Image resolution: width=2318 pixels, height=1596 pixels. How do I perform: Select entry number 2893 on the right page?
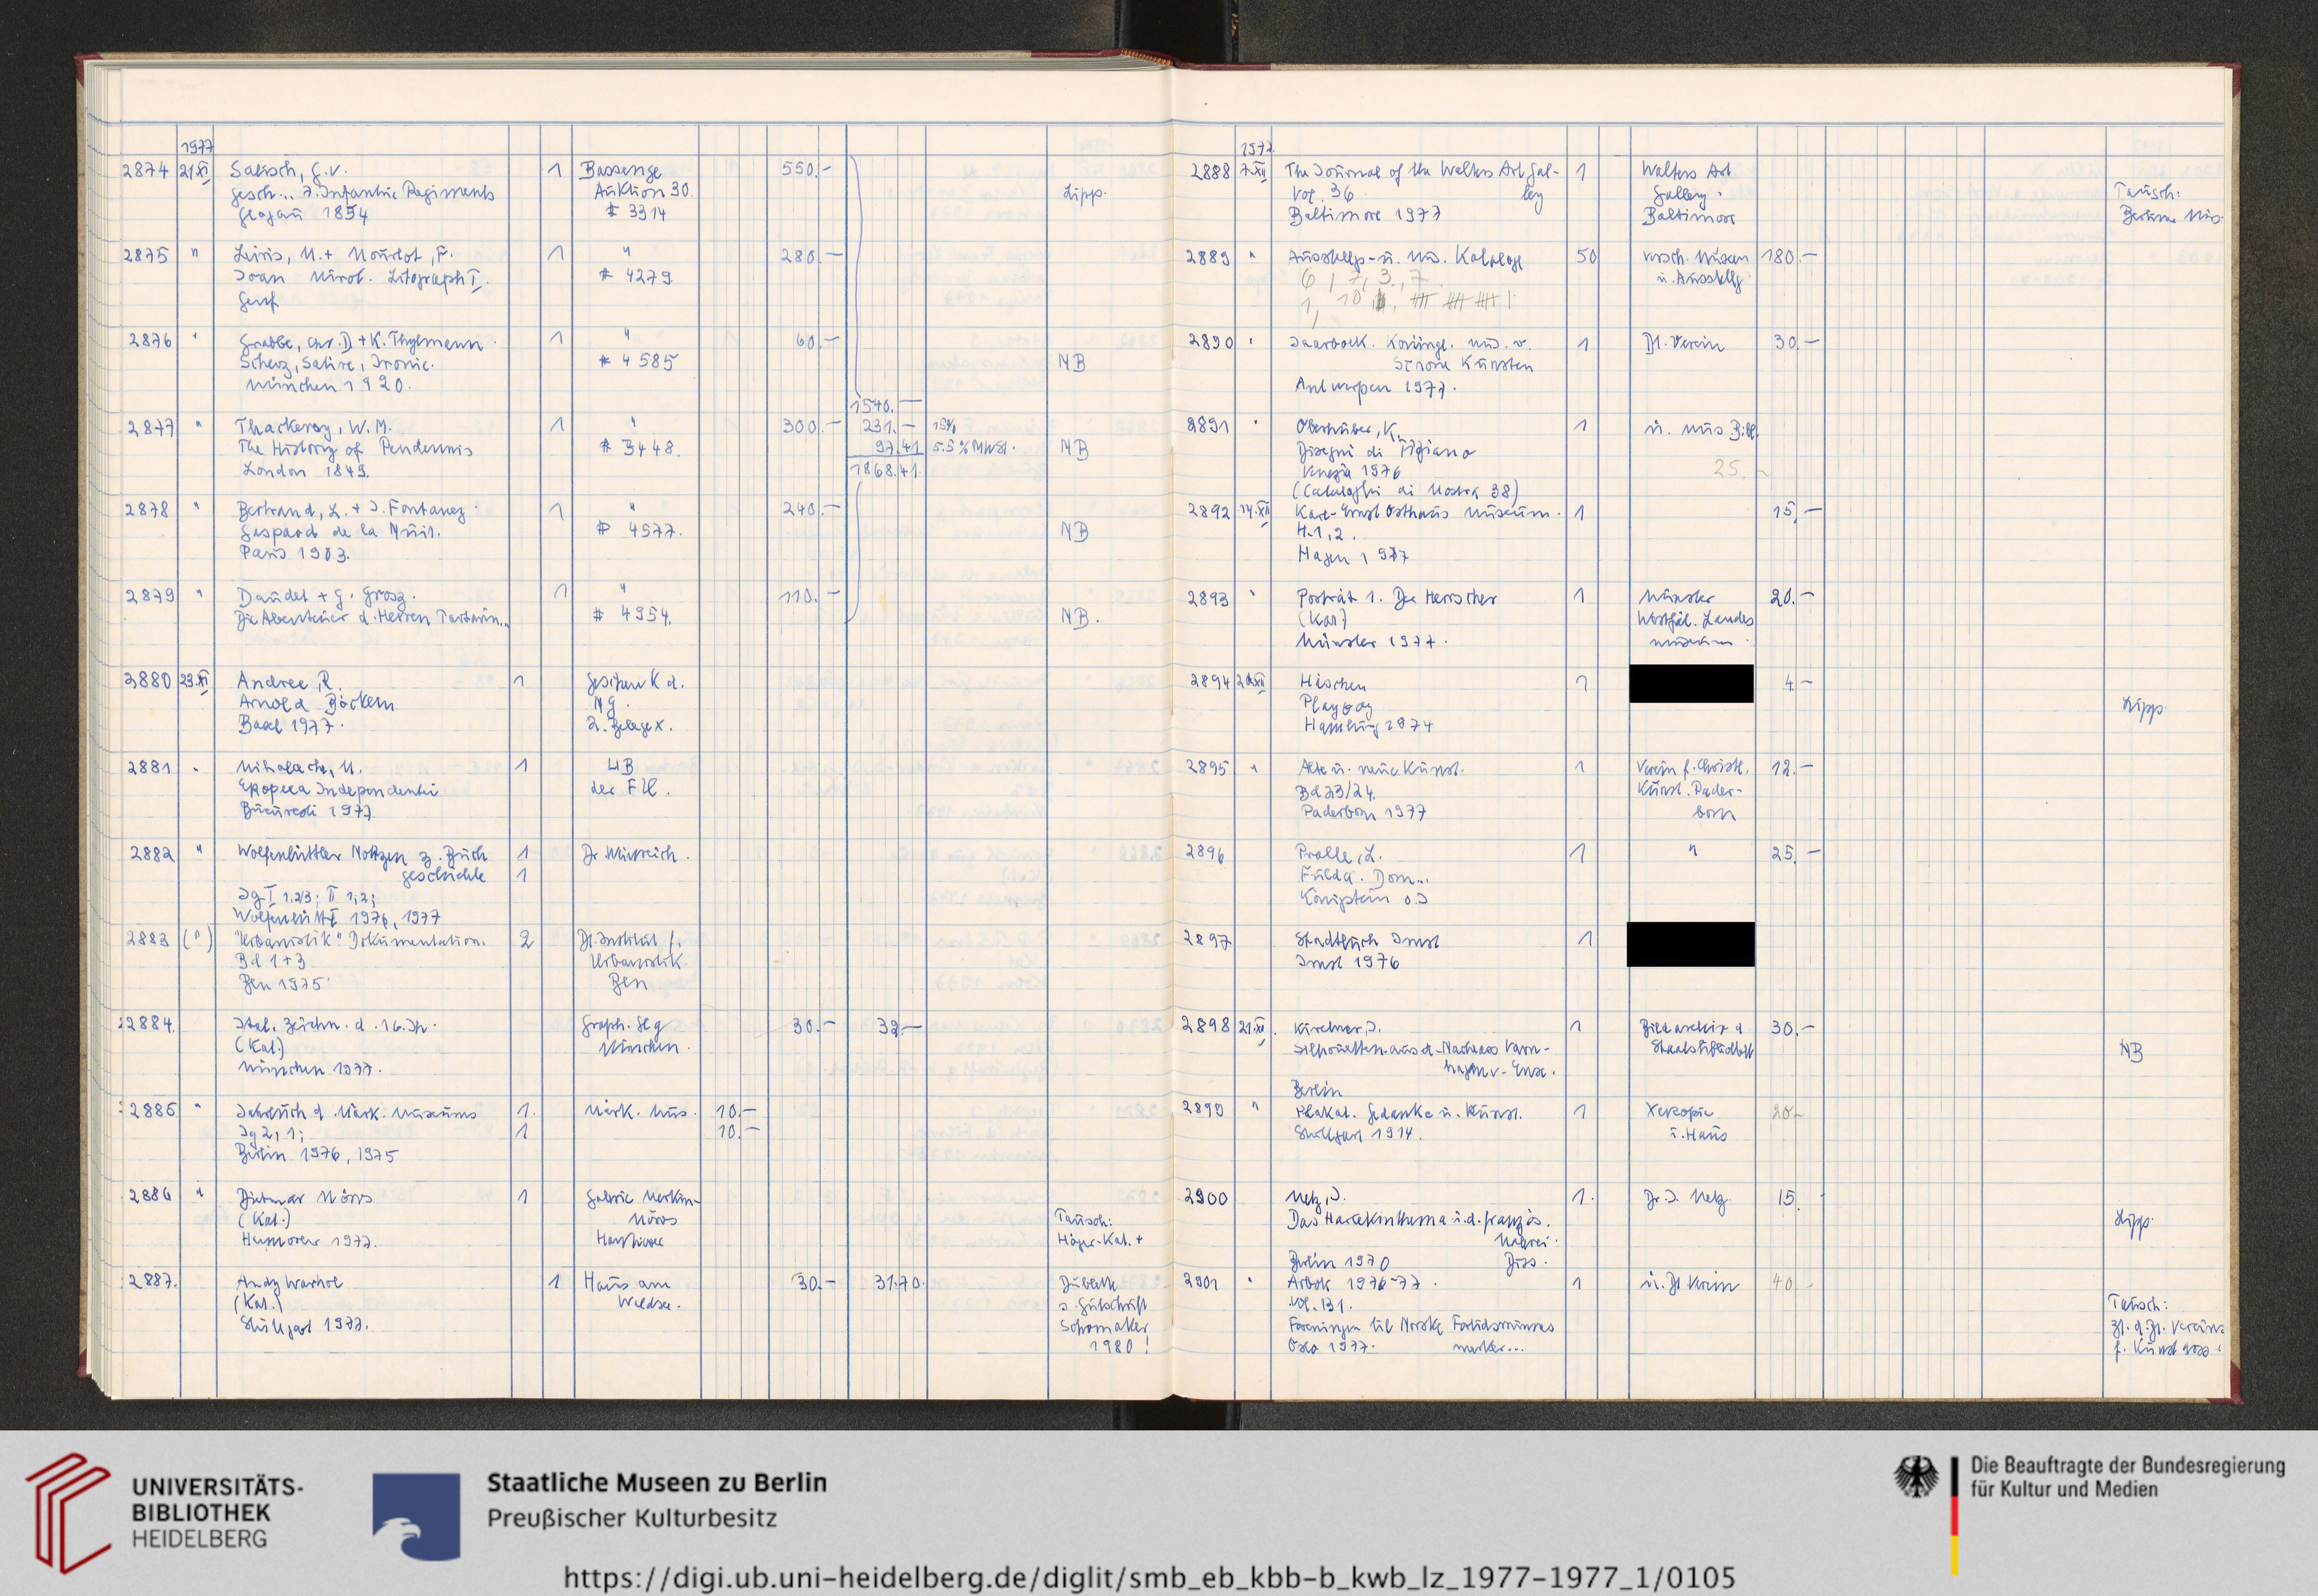pyautogui.click(x=1209, y=598)
